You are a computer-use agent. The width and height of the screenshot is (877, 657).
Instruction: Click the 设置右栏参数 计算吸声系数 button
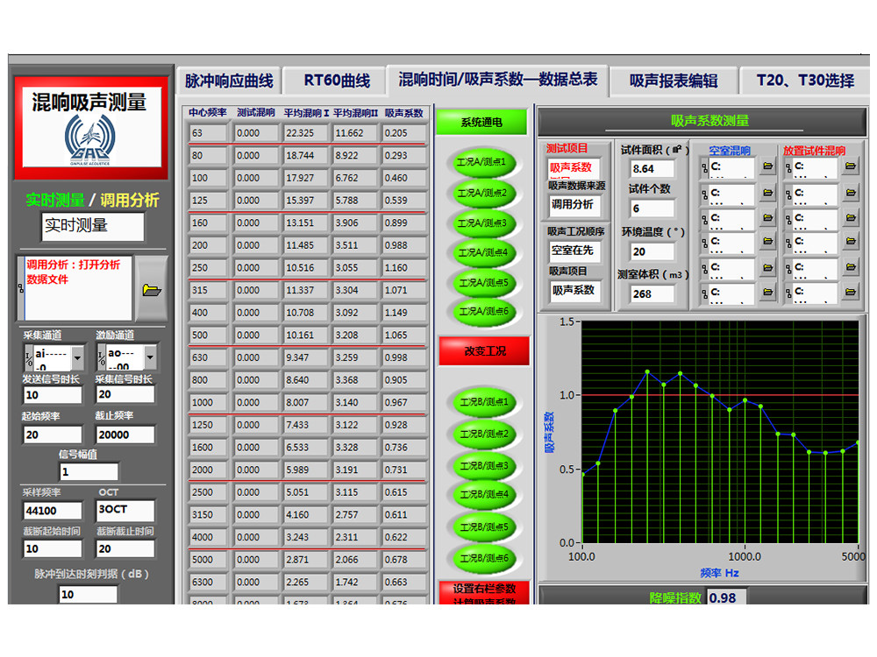[x=484, y=593]
